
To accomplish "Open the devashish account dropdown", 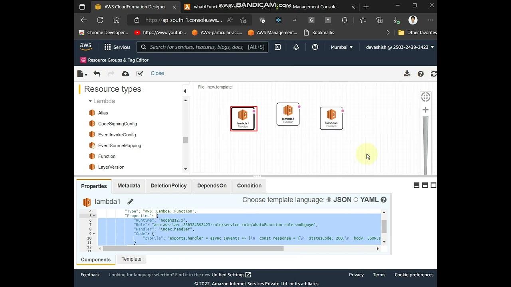I will [400, 47].
